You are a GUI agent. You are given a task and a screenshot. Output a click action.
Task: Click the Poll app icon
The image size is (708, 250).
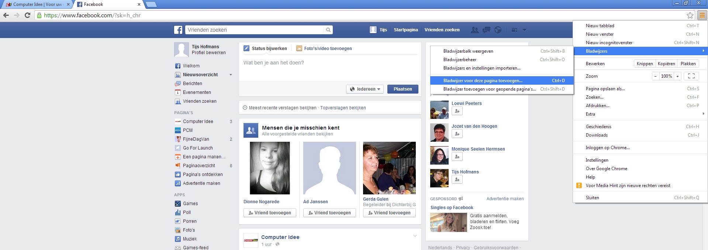click(x=177, y=212)
